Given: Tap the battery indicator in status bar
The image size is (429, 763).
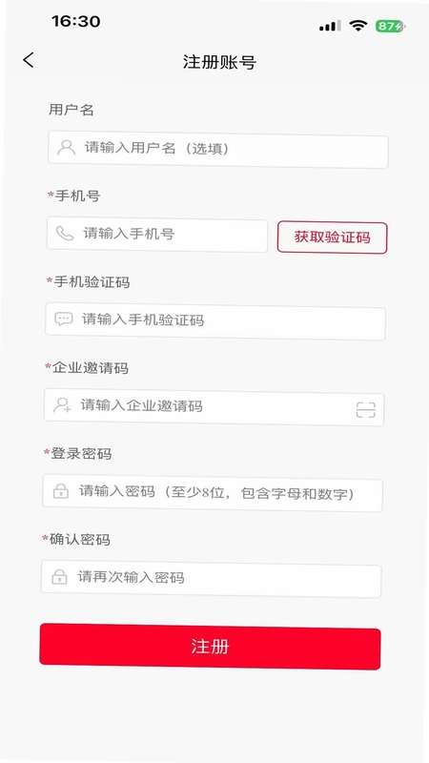Looking at the screenshot, I should click(390, 27).
